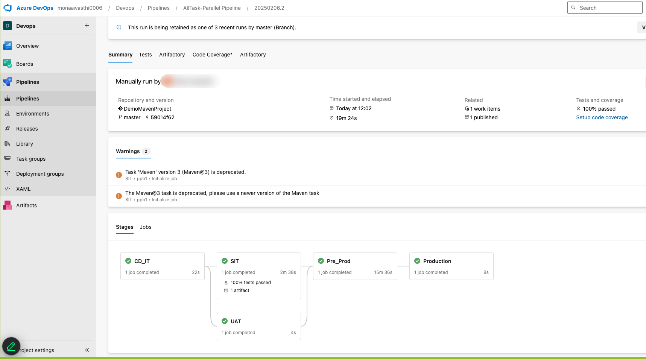
Task: Focus the Search input field
Action: click(x=605, y=8)
